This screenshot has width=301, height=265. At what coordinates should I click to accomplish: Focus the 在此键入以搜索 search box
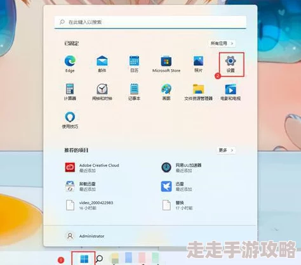150,22
